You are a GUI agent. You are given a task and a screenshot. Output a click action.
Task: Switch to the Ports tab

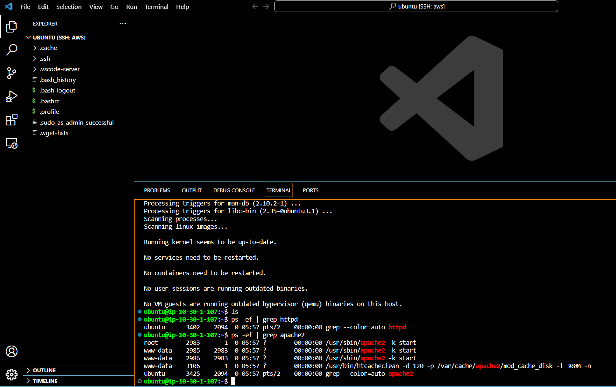click(311, 190)
